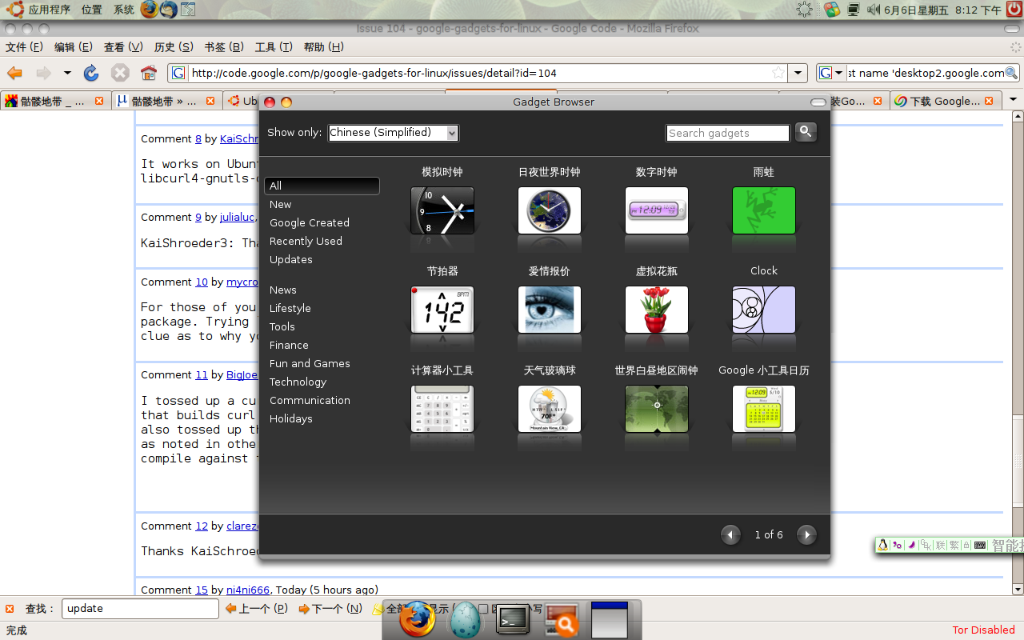
Task: Click the Firefox stop loading button
Action: pos(120,74)
